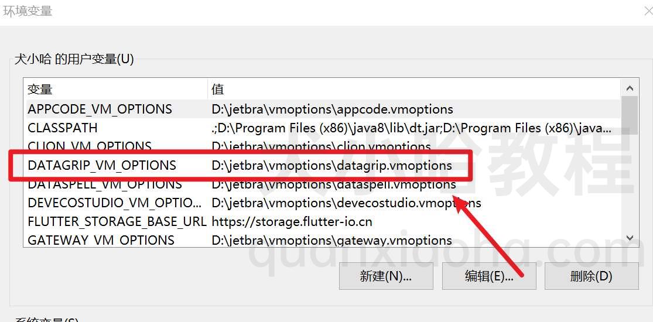Viewport: 653px width, 322px height.
Task: Close the 环境变量 dialog
Action: (648, 11)
